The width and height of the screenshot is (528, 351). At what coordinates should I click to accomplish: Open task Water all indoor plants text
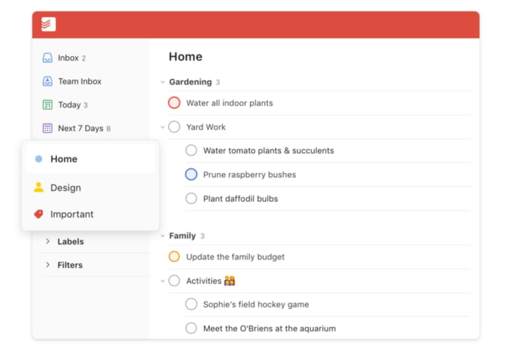(230, 103)
